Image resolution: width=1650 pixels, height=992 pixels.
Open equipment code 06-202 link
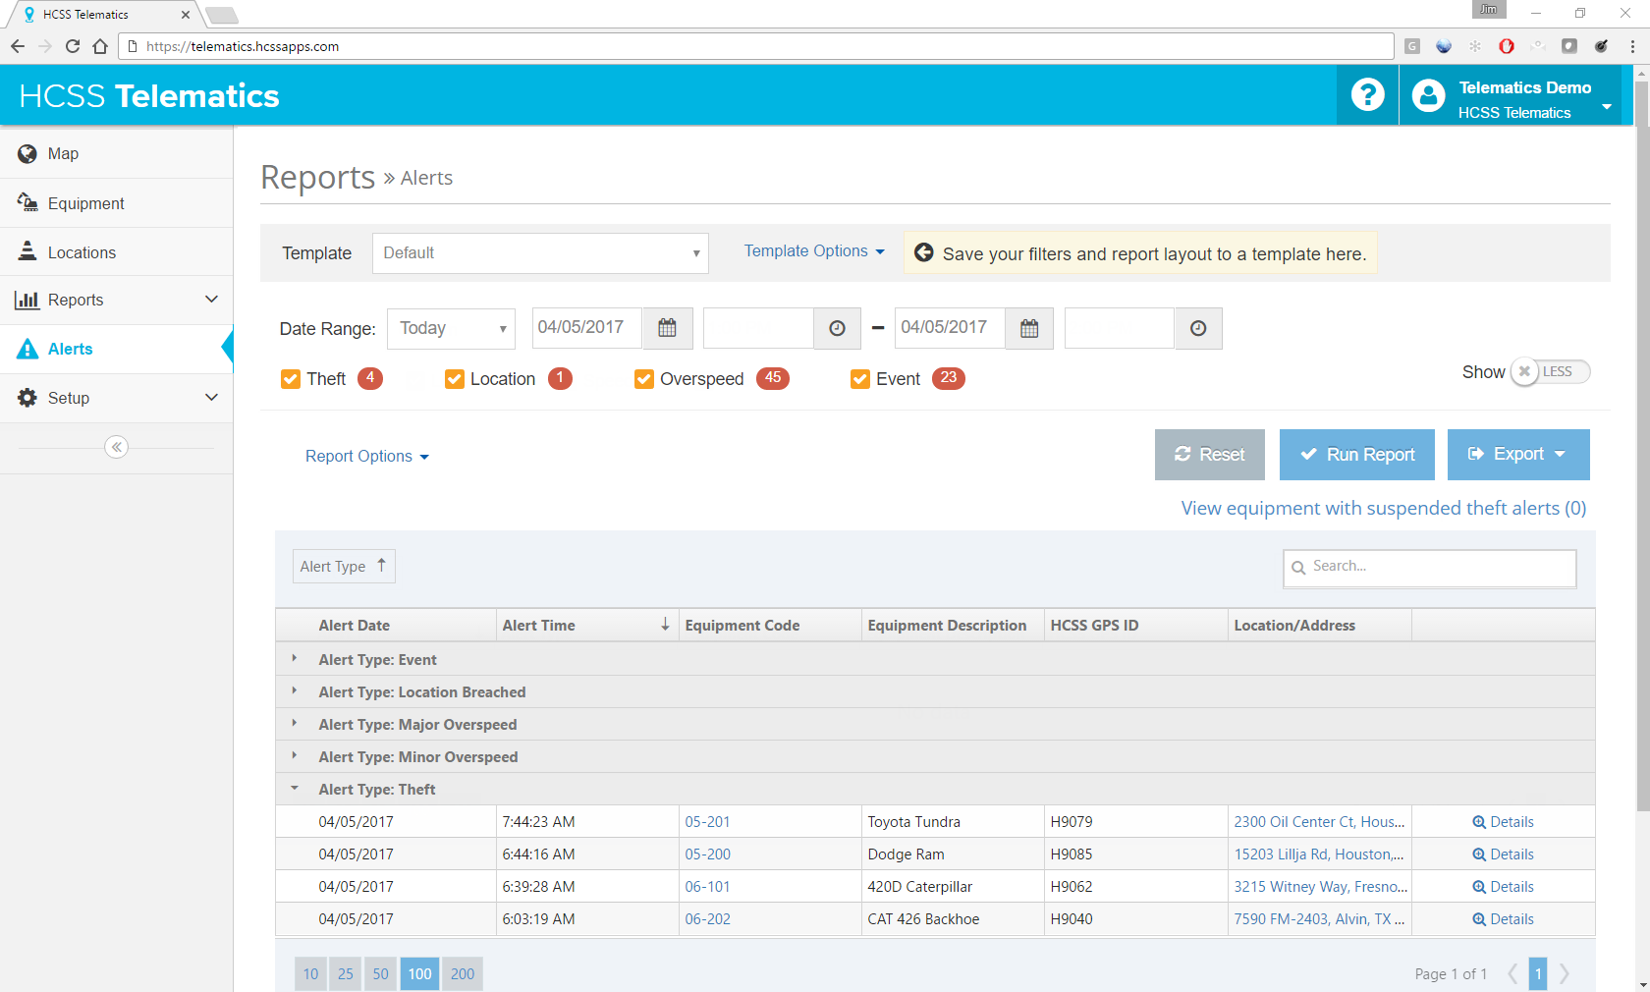click(x=707, y=919)
